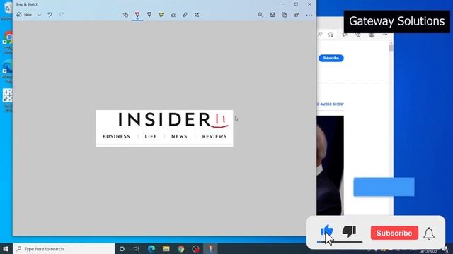Click the Zoom magnifier icon
Viewport: 453px width, 254px height.
(260, 15)
